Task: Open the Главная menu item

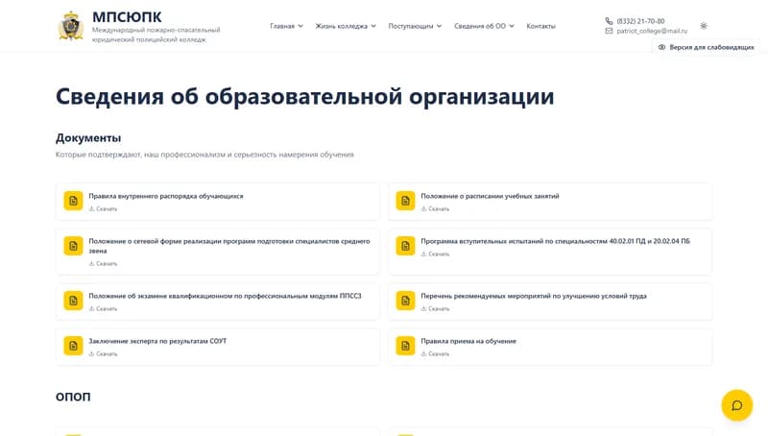Action: pos(282,26)
